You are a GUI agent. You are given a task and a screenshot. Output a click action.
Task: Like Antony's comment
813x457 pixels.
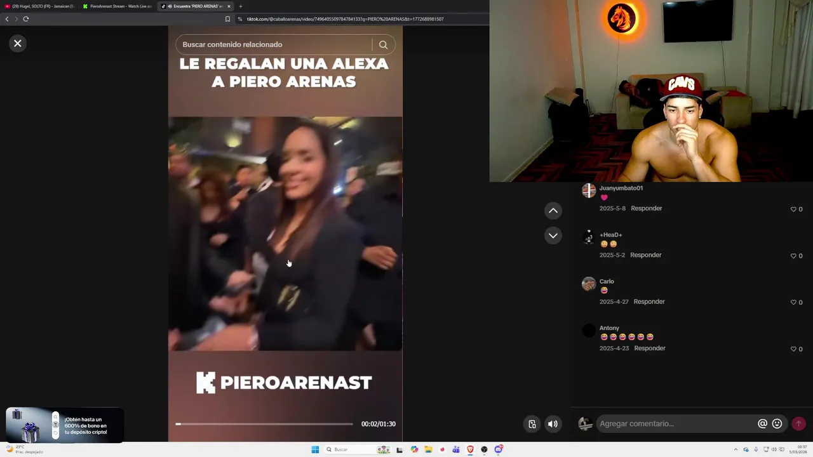pyautogui.click(x=793, y=349)
